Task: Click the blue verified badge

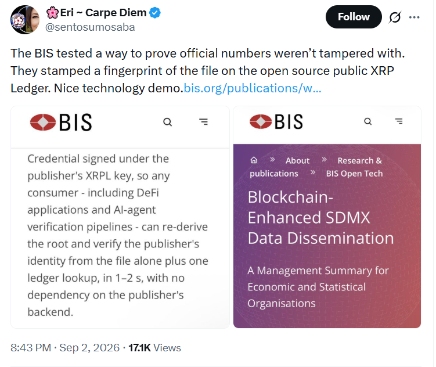Action: point(155,13)
